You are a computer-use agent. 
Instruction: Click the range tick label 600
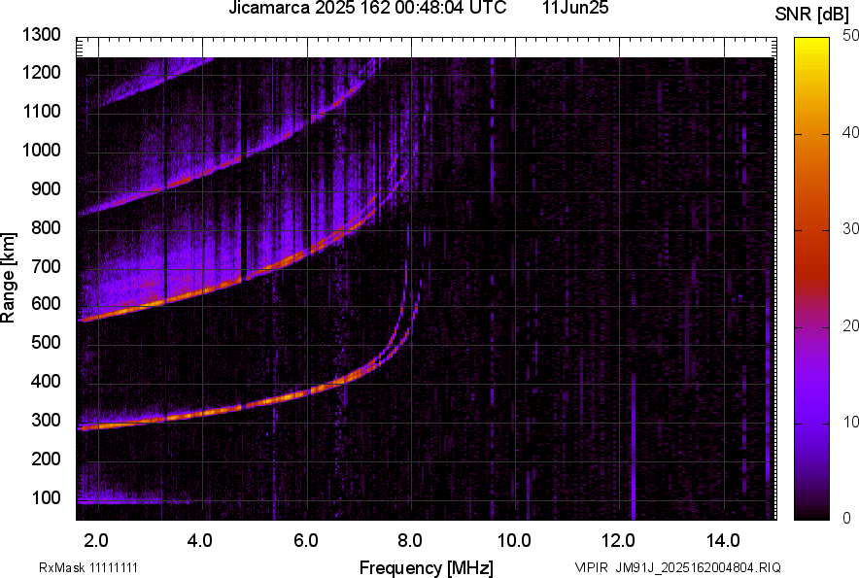tap(46, 303)
